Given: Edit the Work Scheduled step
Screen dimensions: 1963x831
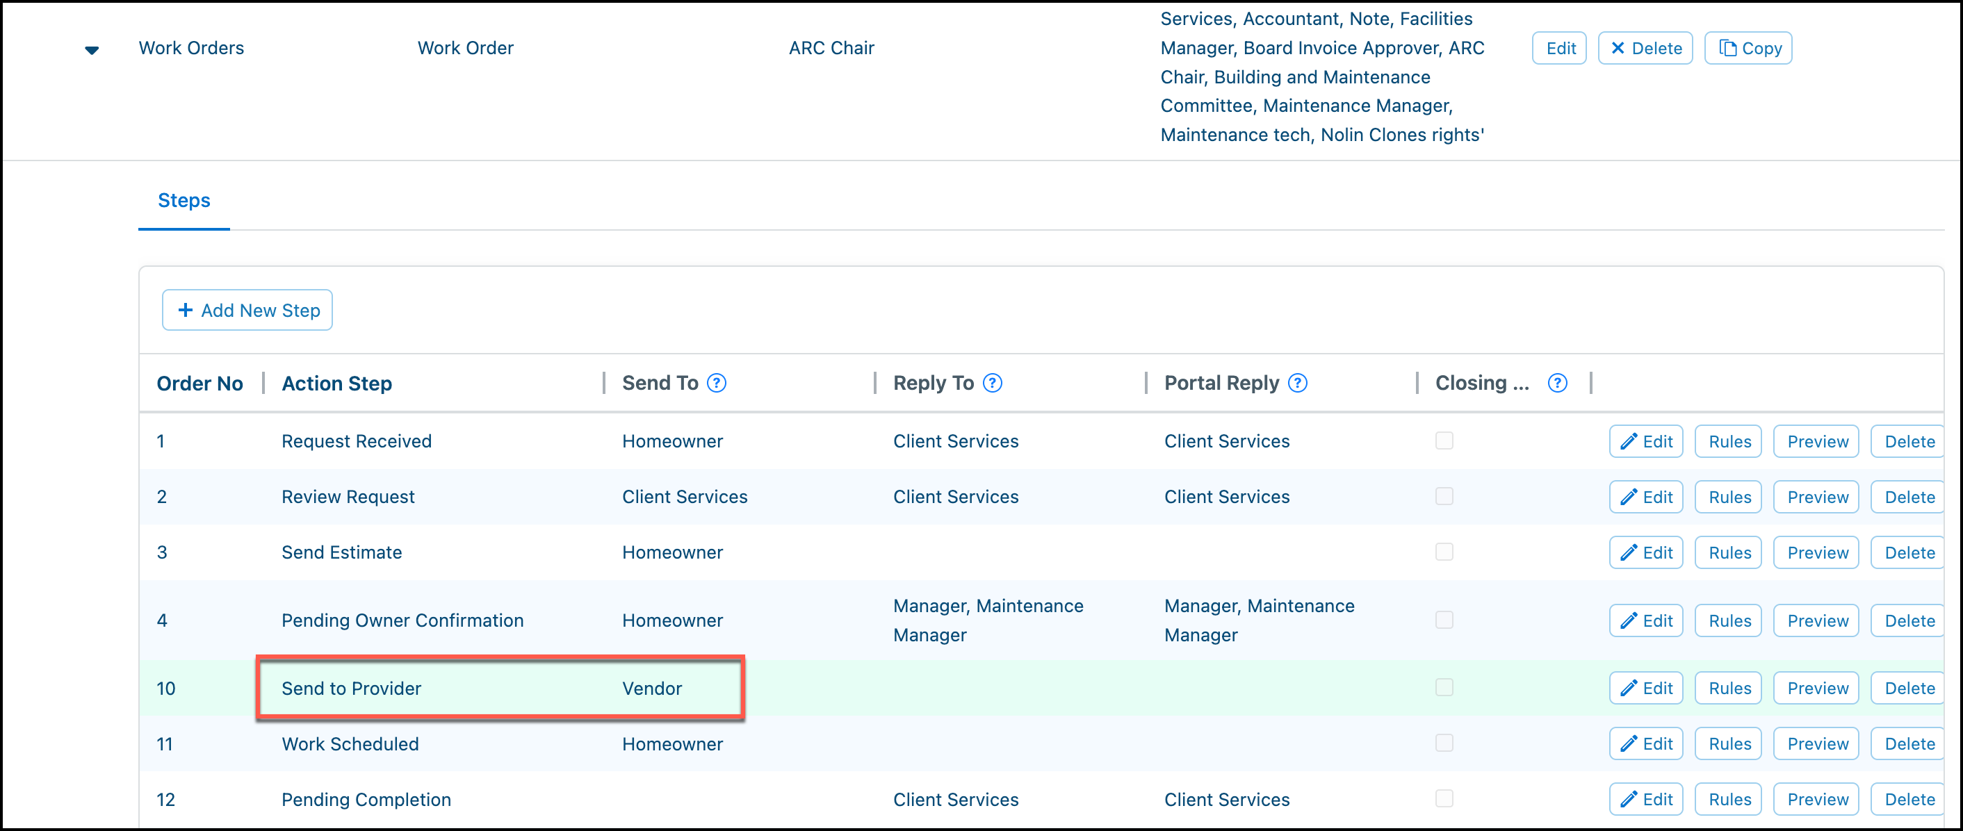Looking at the screenshot, I should click(x=1646, y=743).
